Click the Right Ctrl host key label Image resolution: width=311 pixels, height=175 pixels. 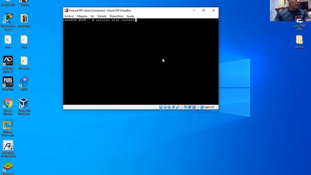pyautogui.click(x=209, y=107)
